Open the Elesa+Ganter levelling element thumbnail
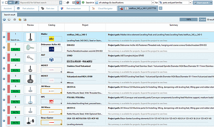Viewport: 214px width, 127px height. click(30, 121)
